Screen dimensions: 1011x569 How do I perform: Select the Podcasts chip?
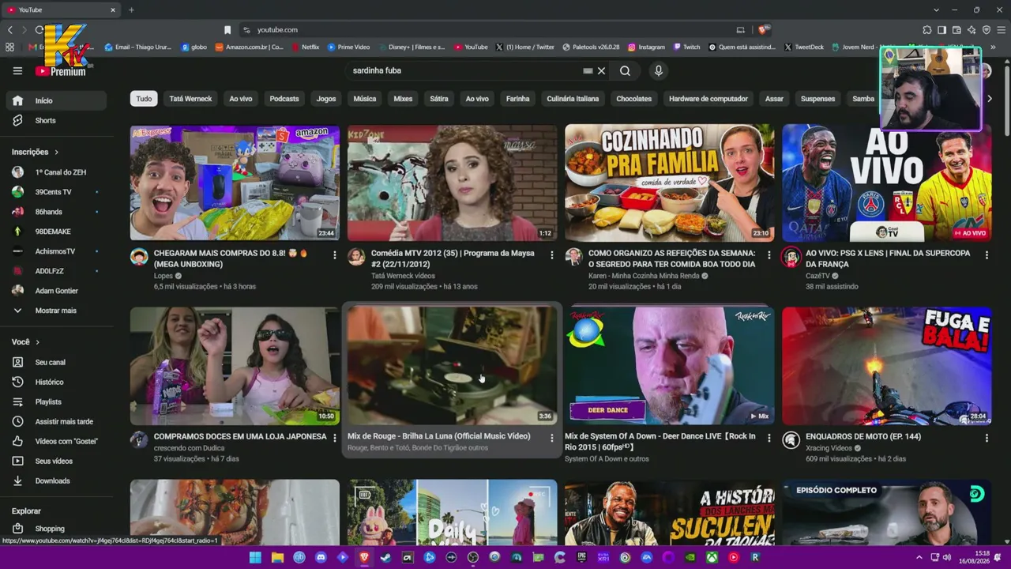pyautogui.click(x=284, y=99)
